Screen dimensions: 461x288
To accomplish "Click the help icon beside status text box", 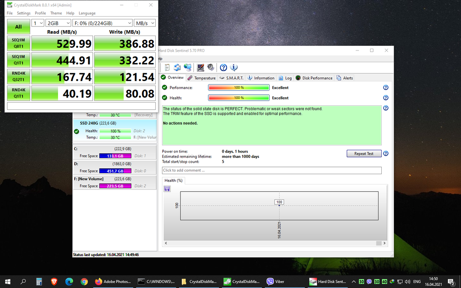I will coord(386,108).
